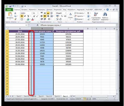Screen dimensions: 124x106
Task: Toggle italic К formatting
Action: pos(25,16)
